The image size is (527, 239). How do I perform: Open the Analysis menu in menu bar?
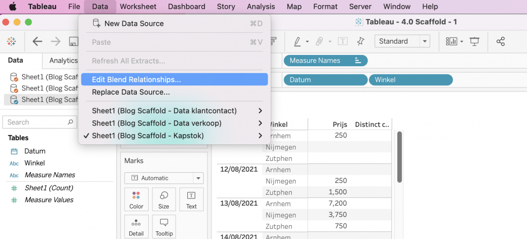point(261,7)
